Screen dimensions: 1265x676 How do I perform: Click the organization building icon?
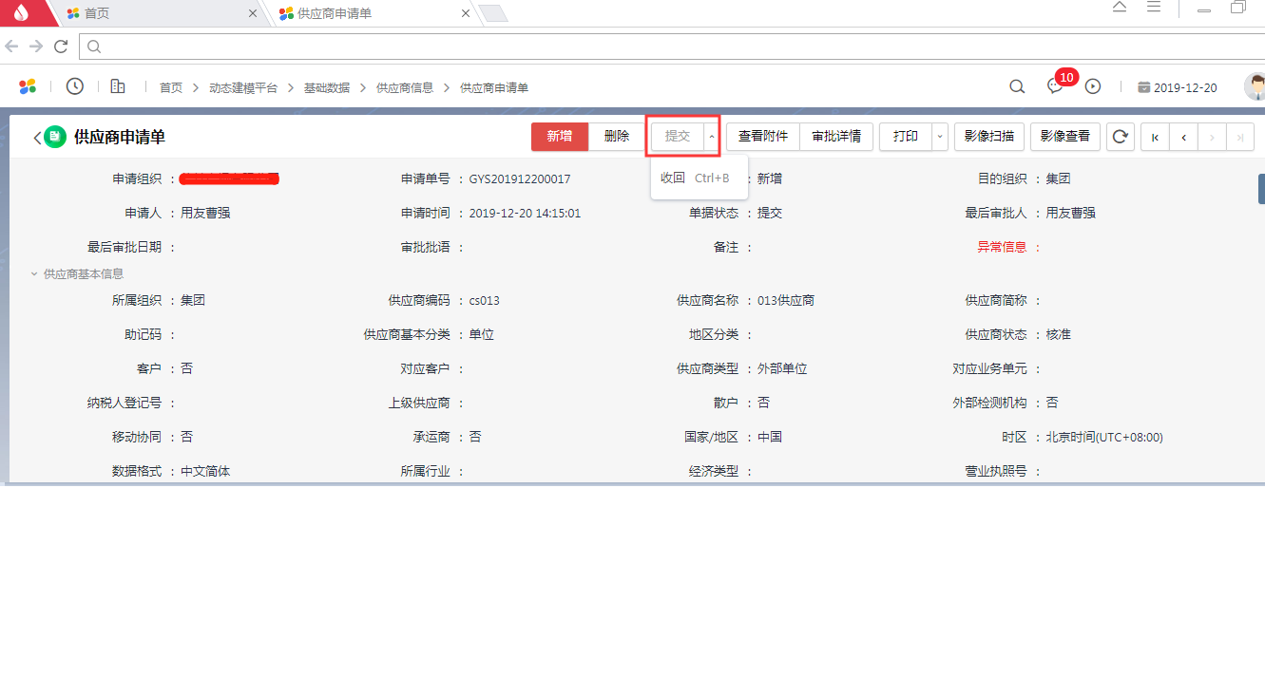coord(118,86)
